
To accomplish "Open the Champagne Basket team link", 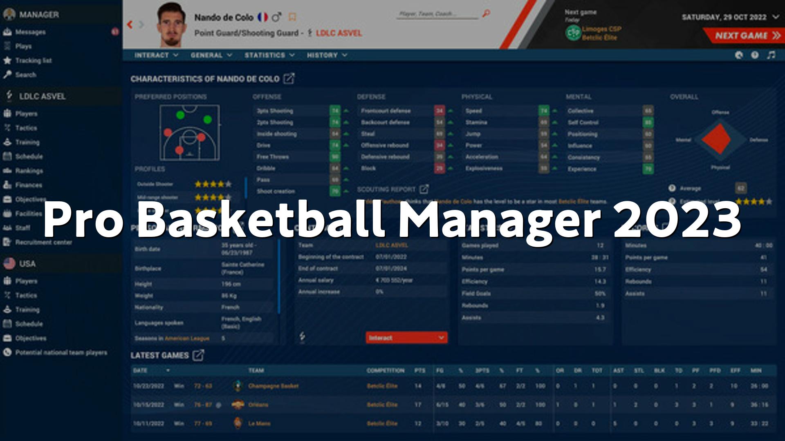I will click(x=273, y=386).
